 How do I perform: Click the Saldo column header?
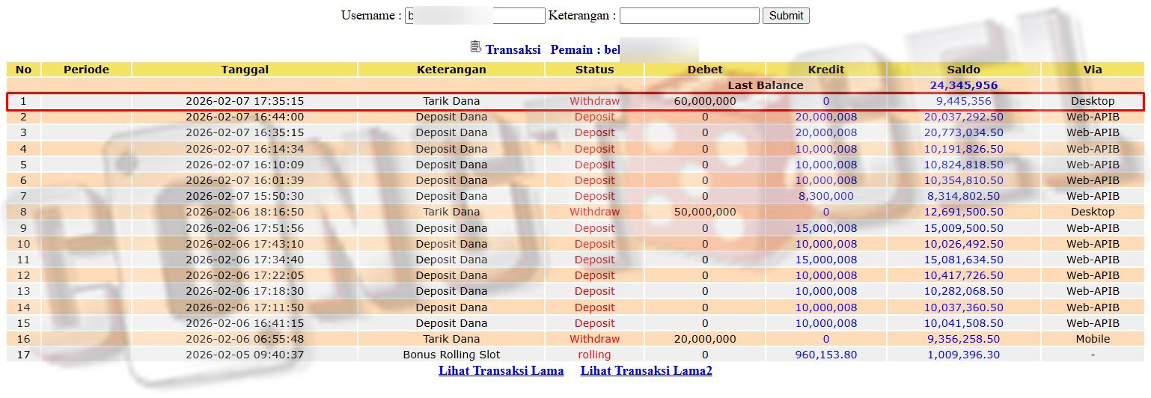pyautogui.click(x=963, y=70)
